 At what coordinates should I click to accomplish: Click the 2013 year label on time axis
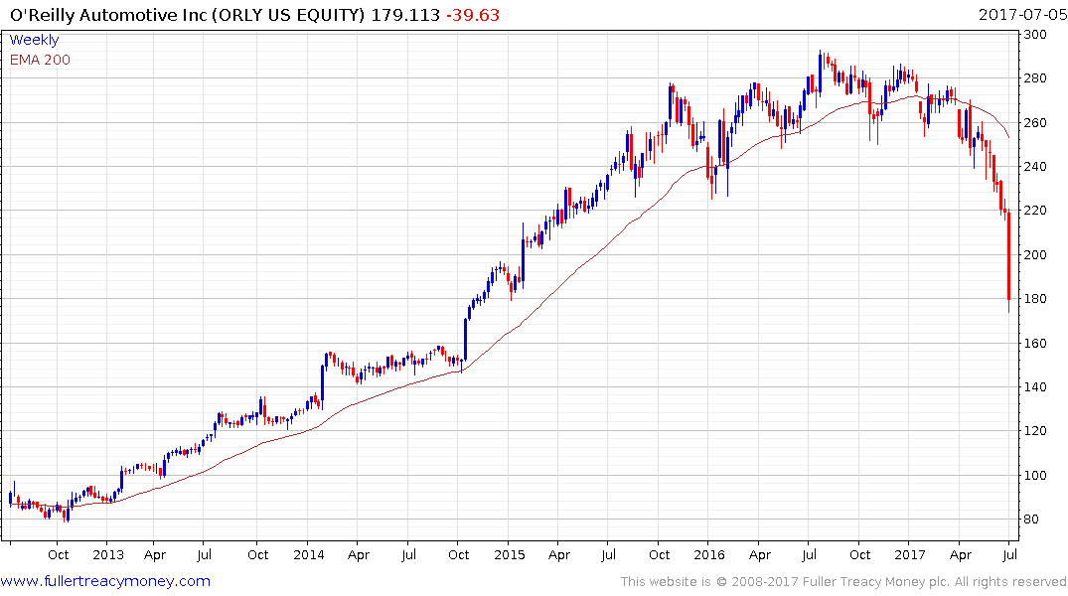[x=108, y=554]
